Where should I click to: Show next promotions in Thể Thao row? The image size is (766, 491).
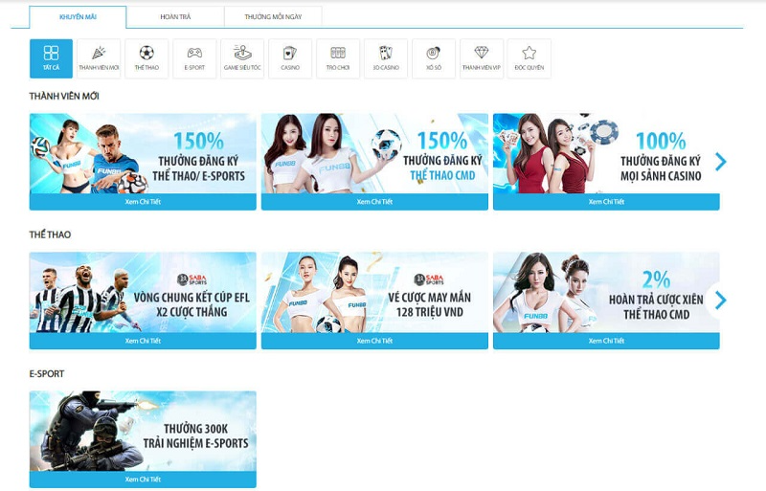[x=721, y=301]
